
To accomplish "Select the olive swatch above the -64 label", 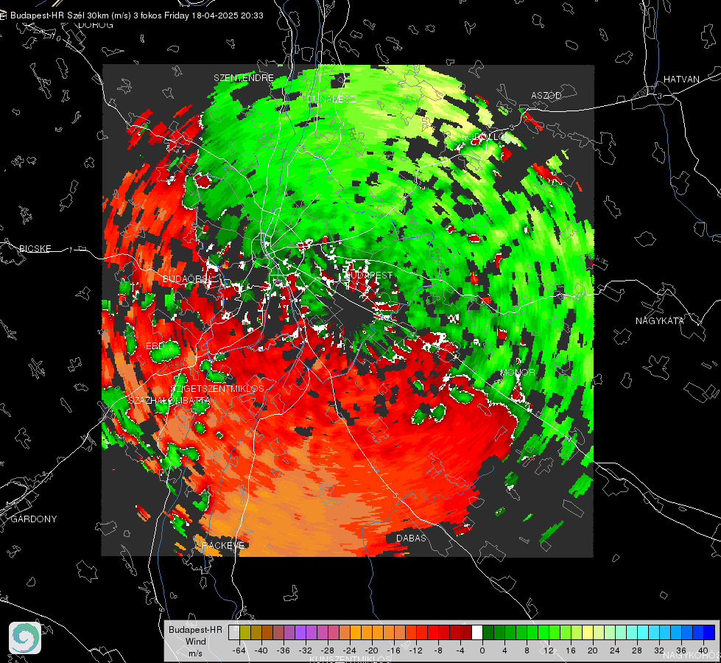I will click(x=245, y=633).
